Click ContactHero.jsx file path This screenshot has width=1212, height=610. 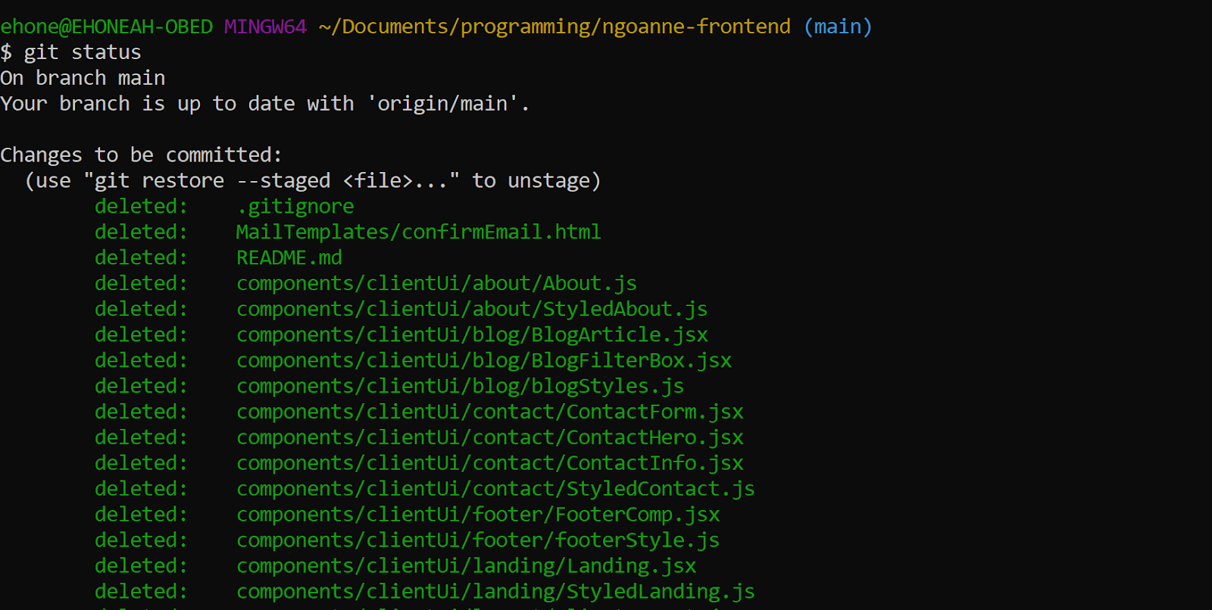(x=490, y=437)
